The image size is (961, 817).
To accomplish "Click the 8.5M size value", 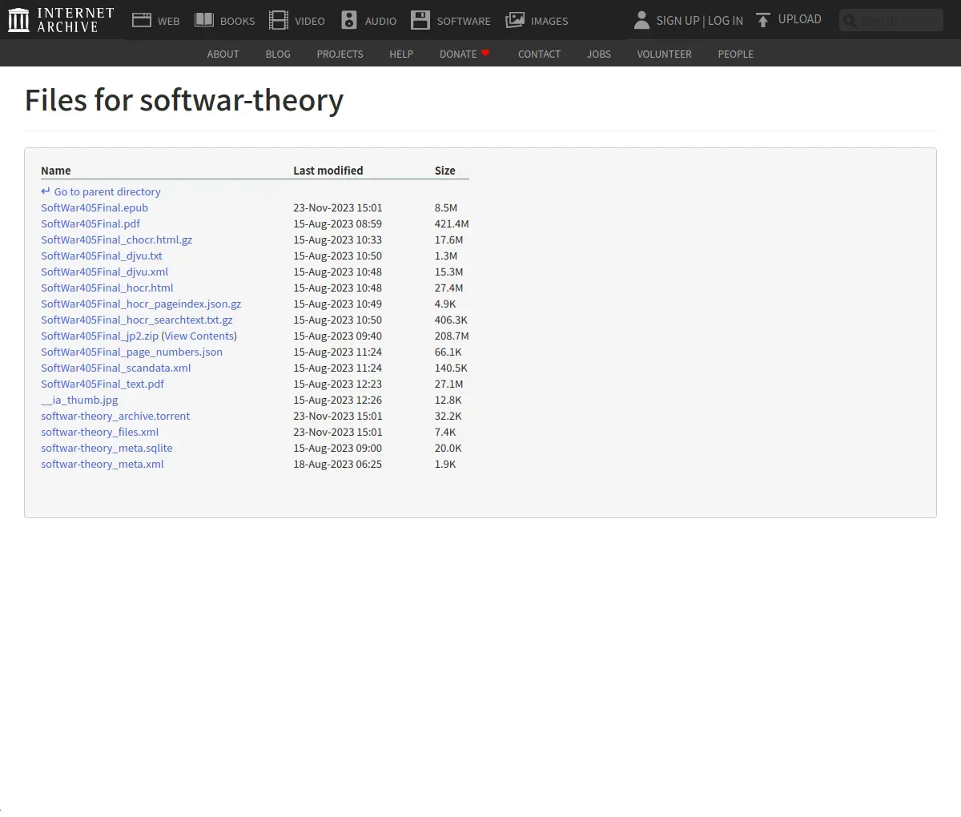I will 446,207.
